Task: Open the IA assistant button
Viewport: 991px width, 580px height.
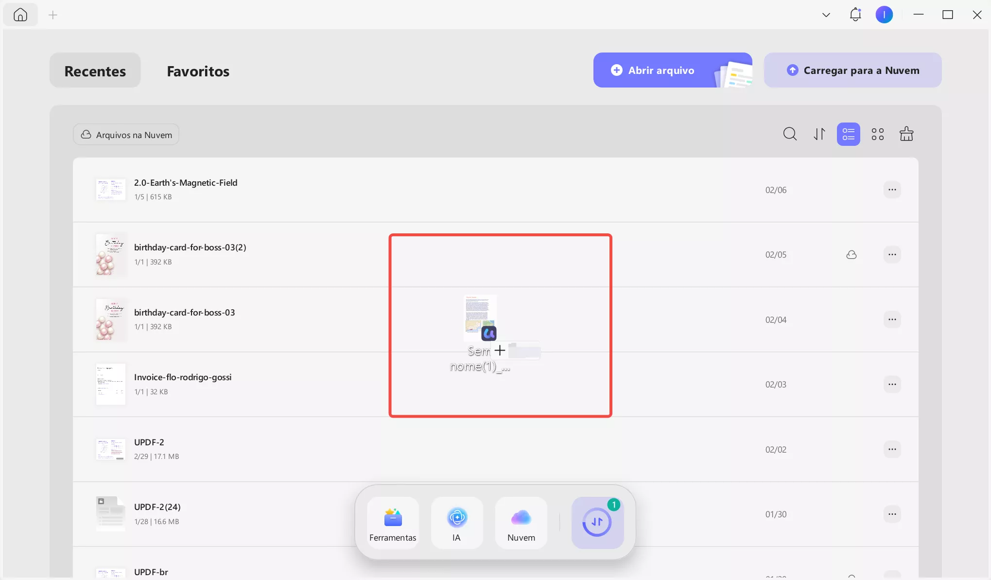Action: [456, 523]
